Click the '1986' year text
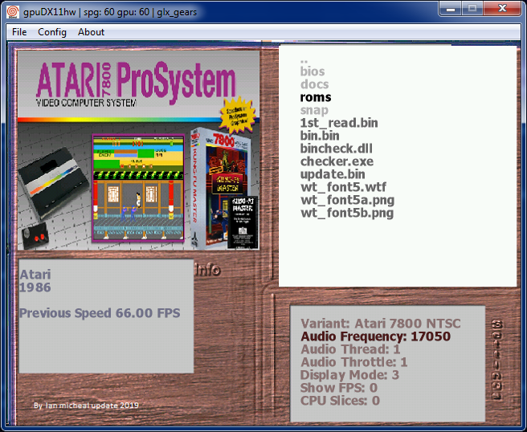This screenshot has height=432, width=527. pos(35,287)
